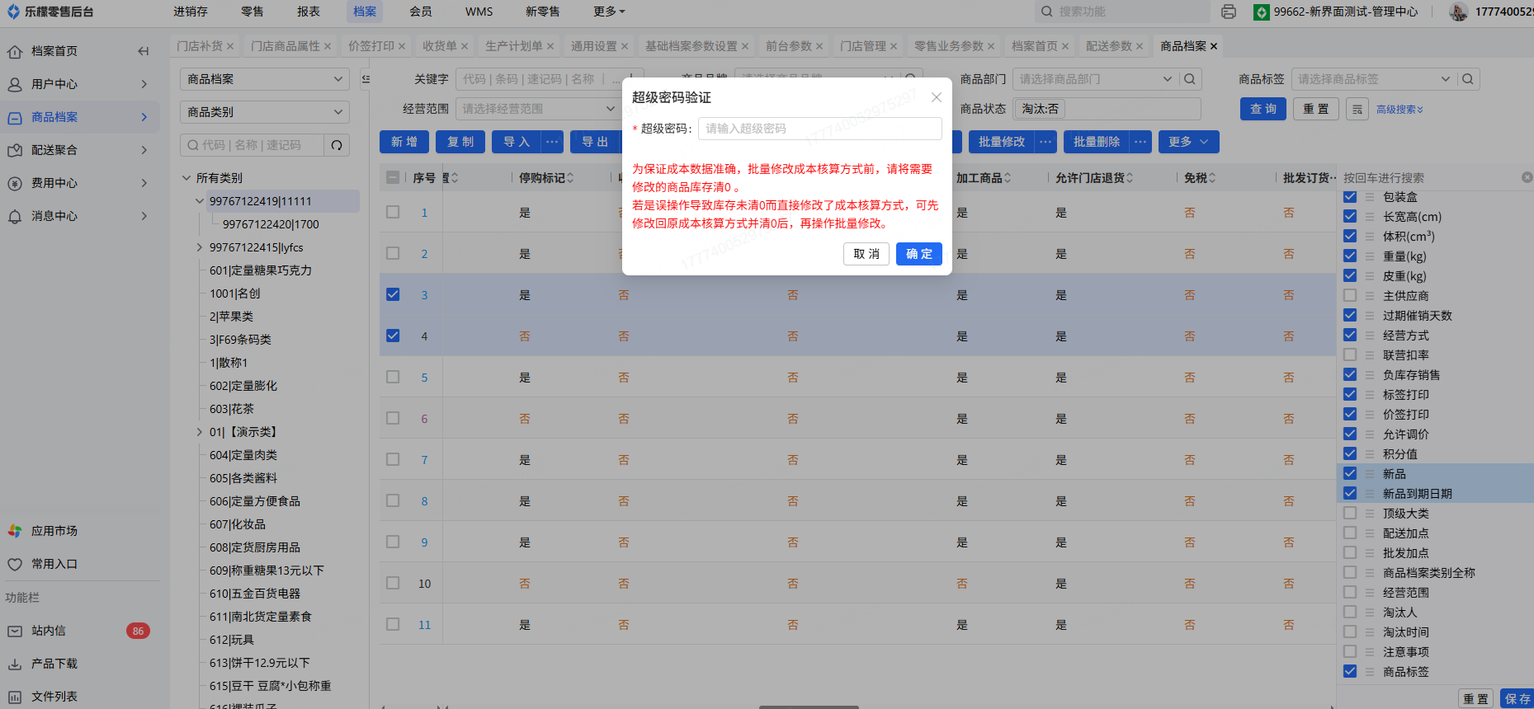Viewport: 1534px width, 709px height.
Task: Click the refresh icon next to category search
Action: (337, 145)
